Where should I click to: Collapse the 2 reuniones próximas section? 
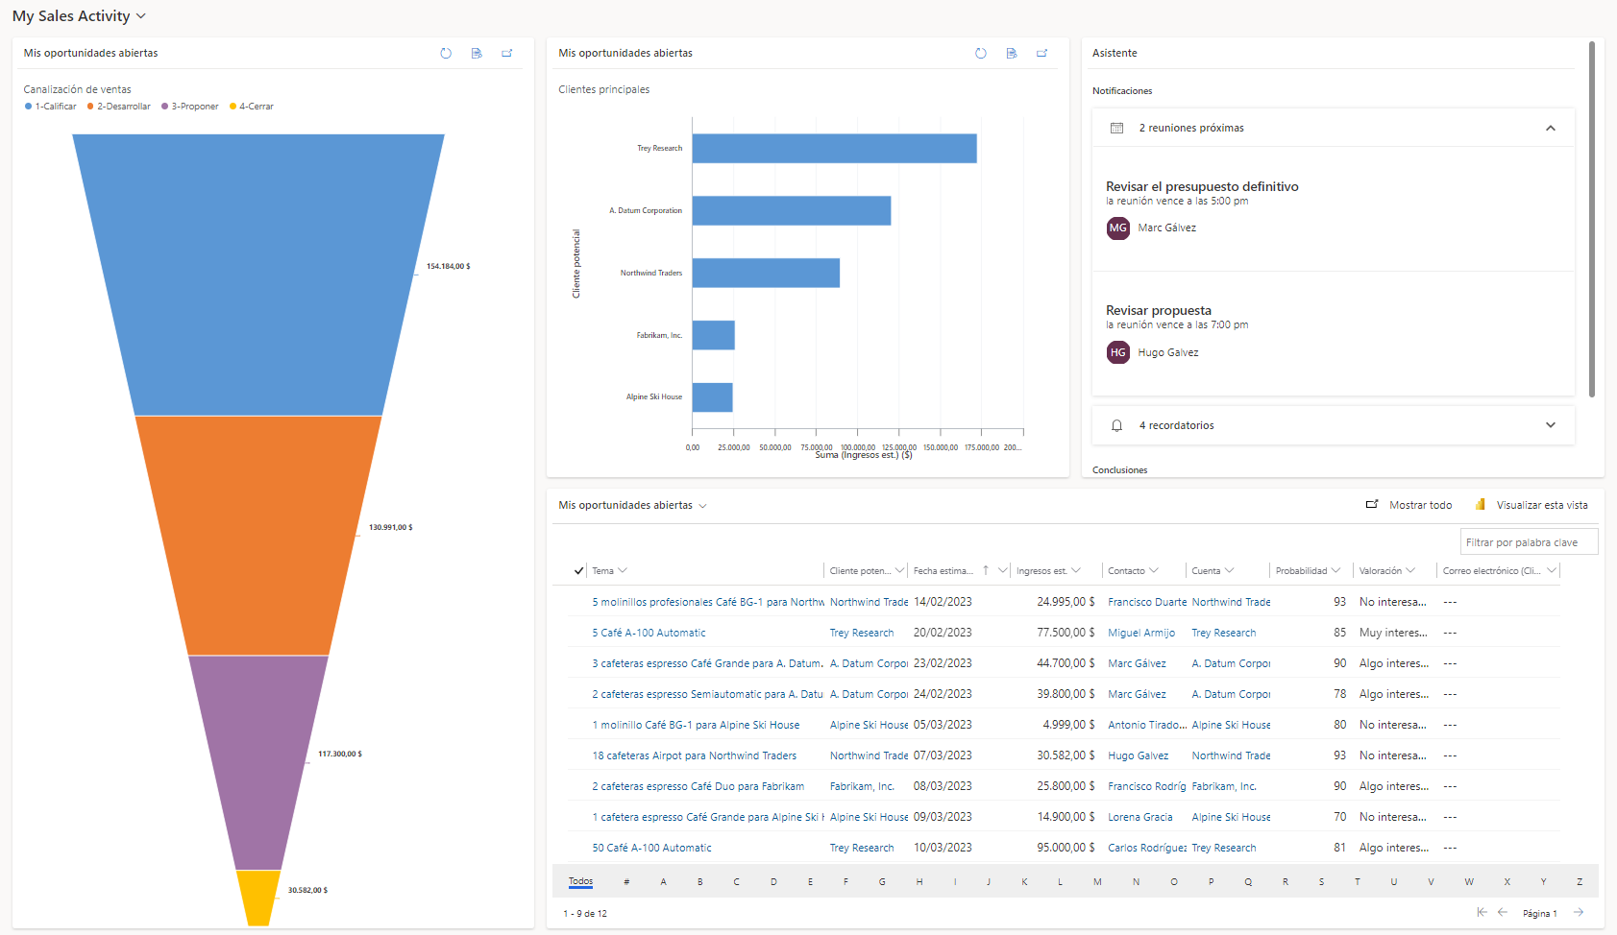pos(1550,128)
